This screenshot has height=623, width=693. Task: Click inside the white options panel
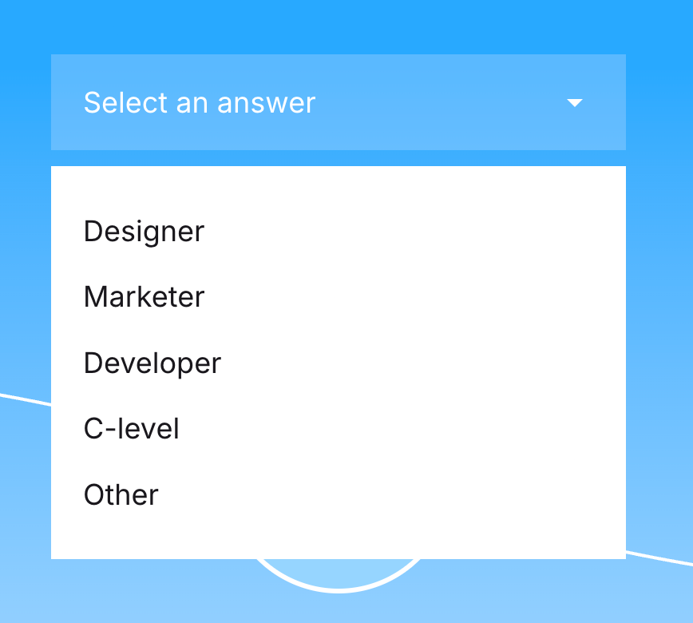click(x=339, y=359)
